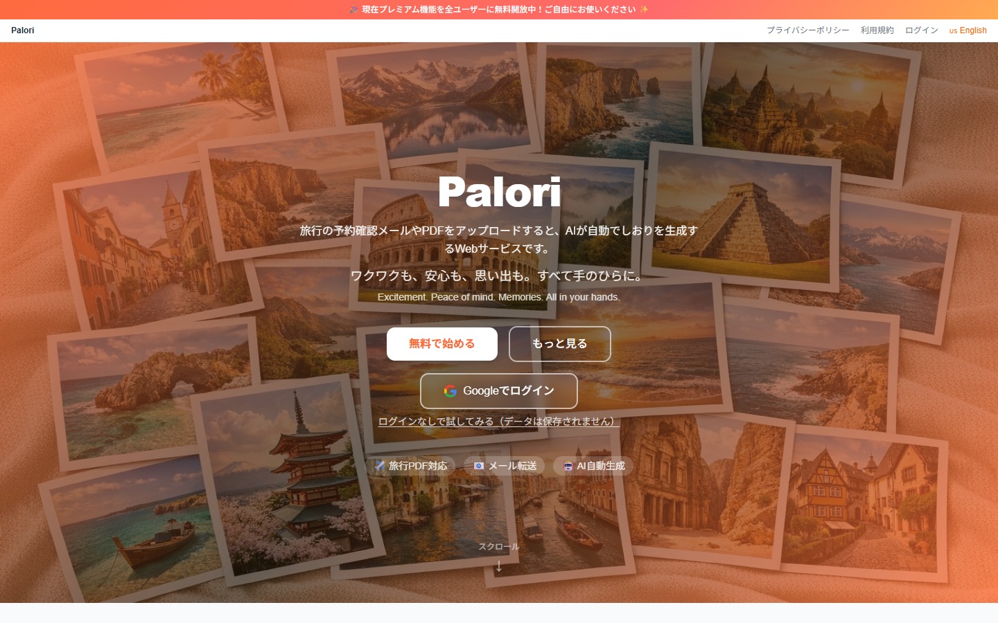The height and width of the screenshot is (623, 998).
Task: Open the プライバシーポリシー link
Action: point(807,30)
